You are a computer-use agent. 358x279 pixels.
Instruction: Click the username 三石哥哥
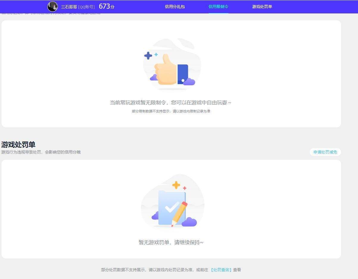(69, 7)
